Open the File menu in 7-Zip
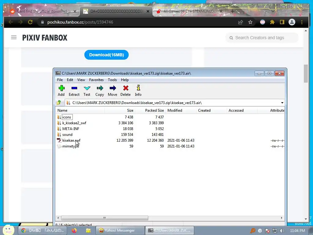This screenshot has width=313, height=235. pyautogui.click(x=60, y=80)
